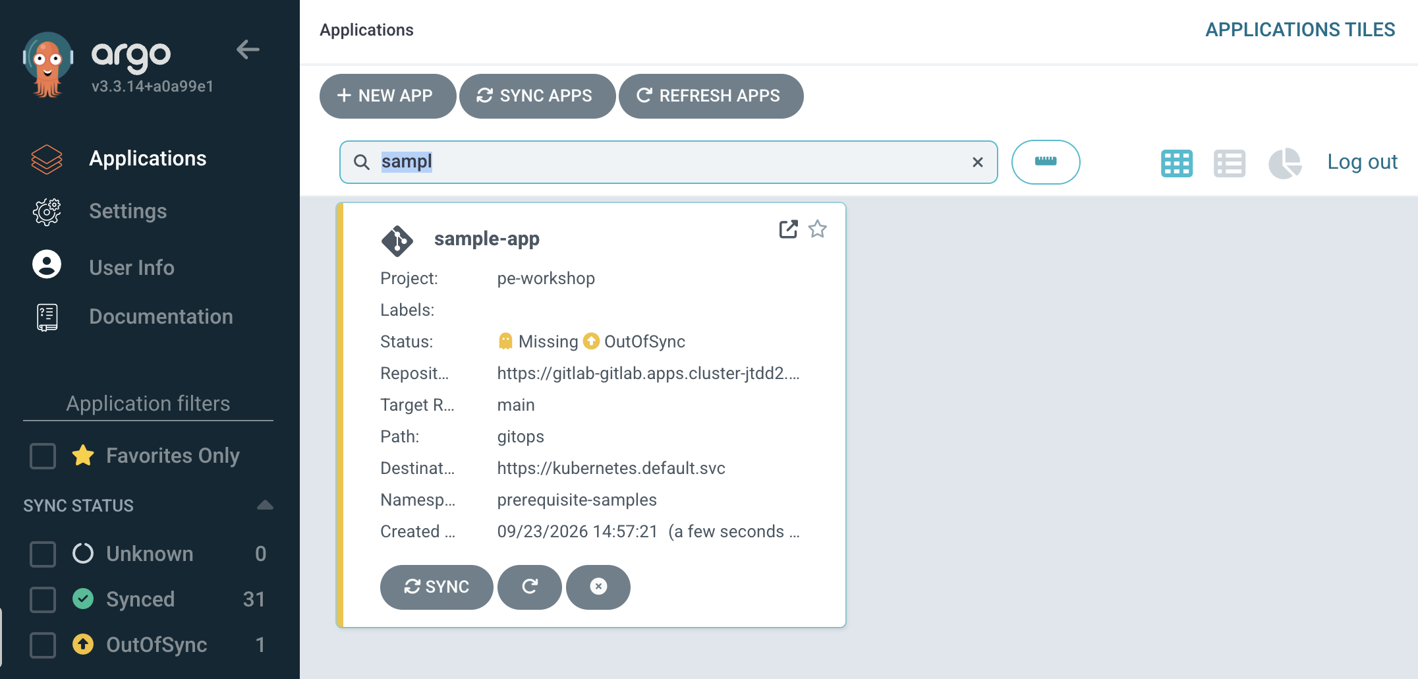Collapse the SYNC STATUS filter section
The height and width of the screenshot is (679, 1418).
coord(265,506)
